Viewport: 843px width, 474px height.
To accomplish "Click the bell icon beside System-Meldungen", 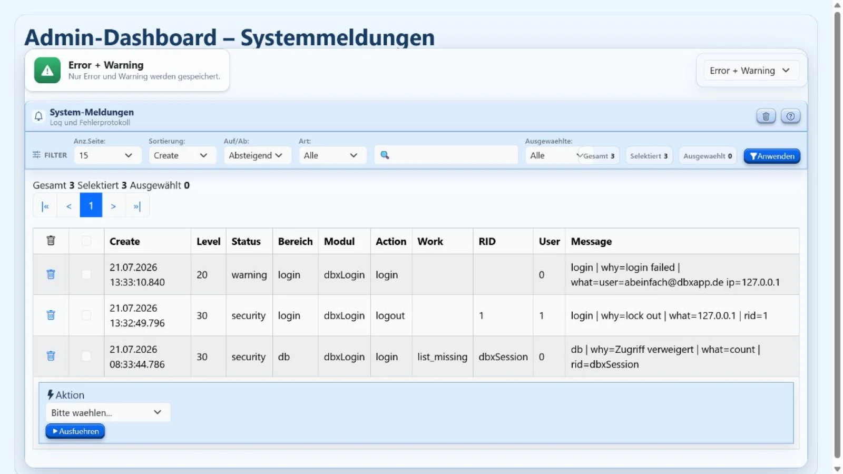I will (38, 116).
